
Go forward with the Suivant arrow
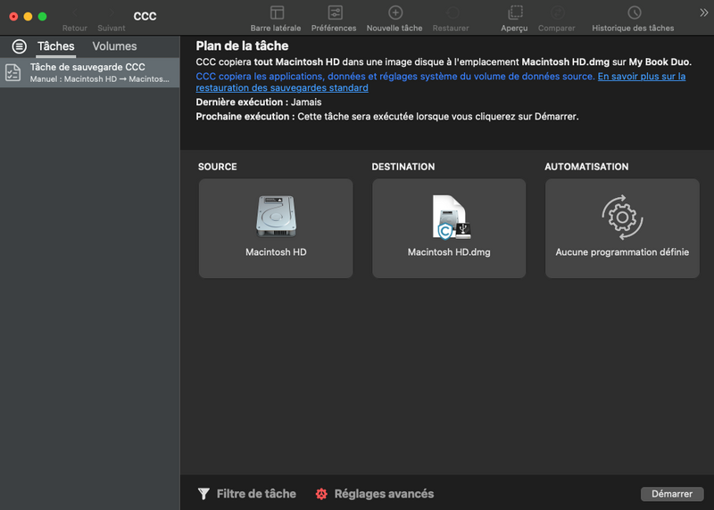(x=112, y=12)
